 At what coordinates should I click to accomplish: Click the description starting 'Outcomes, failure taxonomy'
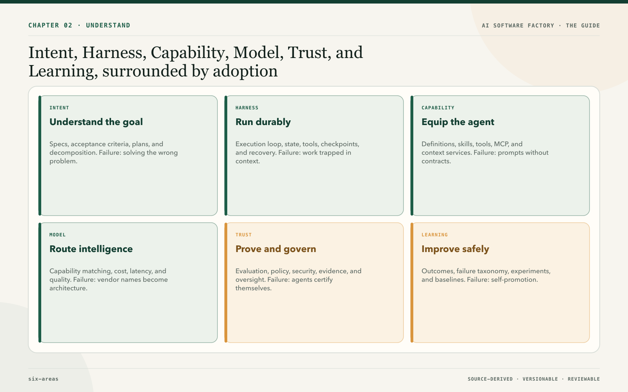coord(486,275)
